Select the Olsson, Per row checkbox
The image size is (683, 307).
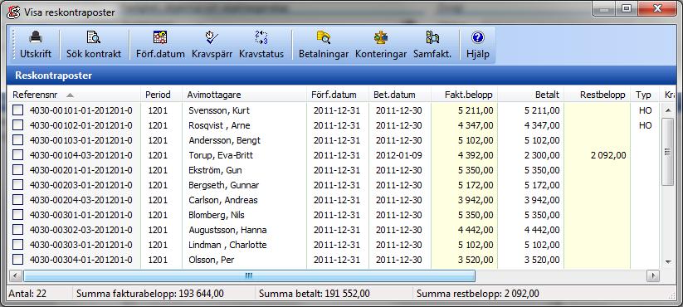click(x=17, y=260)
